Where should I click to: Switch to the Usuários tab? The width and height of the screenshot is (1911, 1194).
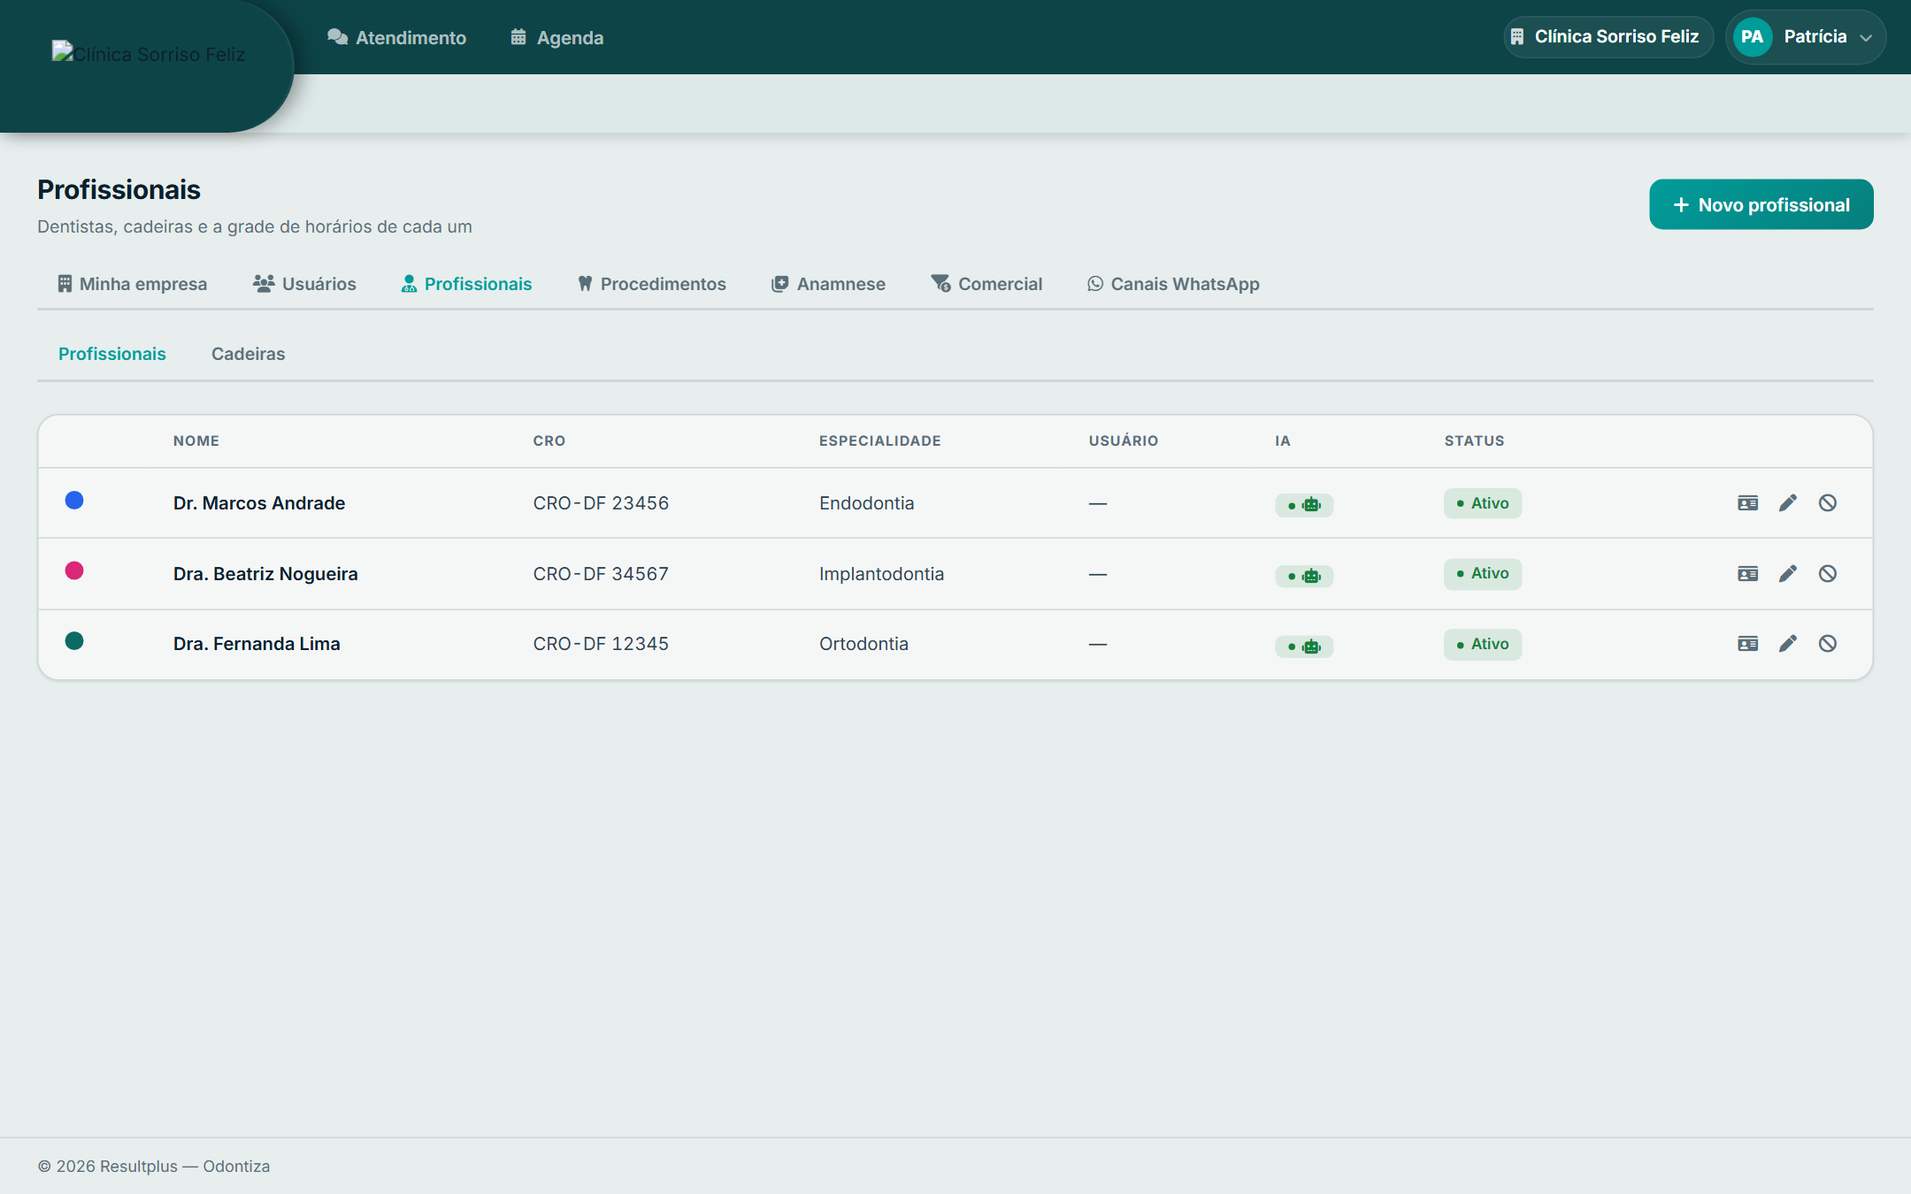(x=304, y=284)
